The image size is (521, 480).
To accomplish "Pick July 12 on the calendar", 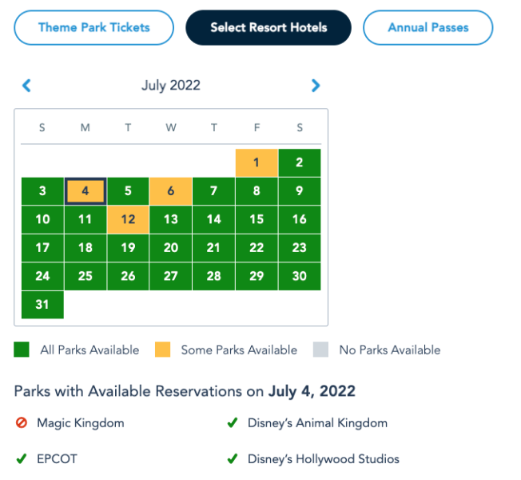I will [128, 220].
